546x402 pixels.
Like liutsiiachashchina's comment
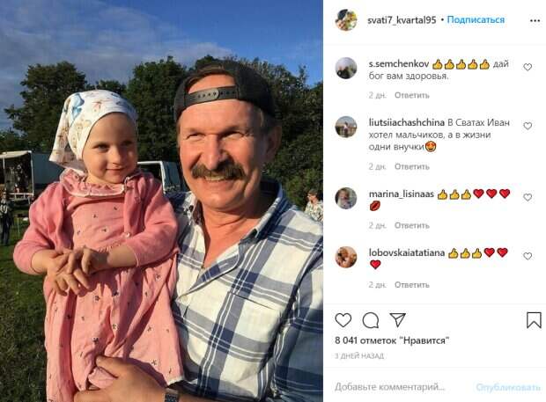click(528, 126)
